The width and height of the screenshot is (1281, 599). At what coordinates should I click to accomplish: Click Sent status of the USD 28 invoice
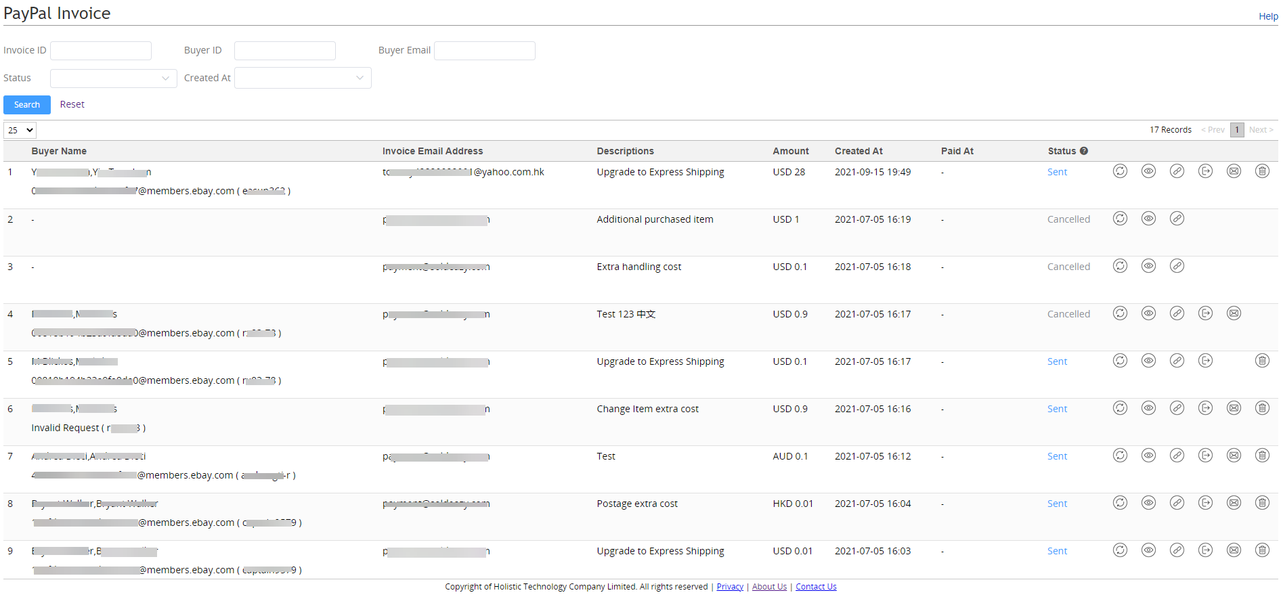(x=1057, y=172)
